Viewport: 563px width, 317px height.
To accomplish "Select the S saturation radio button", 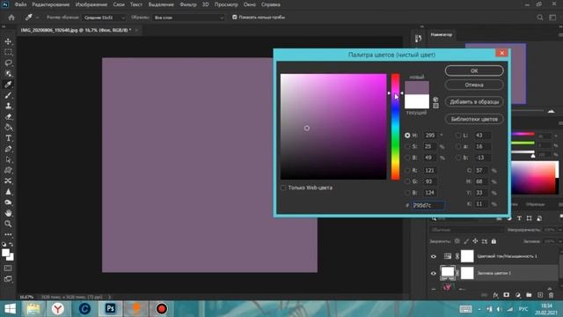I will [x=407, y=147].
